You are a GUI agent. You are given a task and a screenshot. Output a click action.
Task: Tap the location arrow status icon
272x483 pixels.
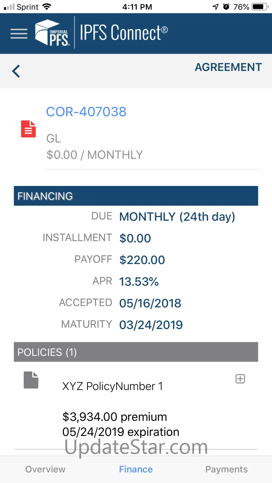pos(216,7)
